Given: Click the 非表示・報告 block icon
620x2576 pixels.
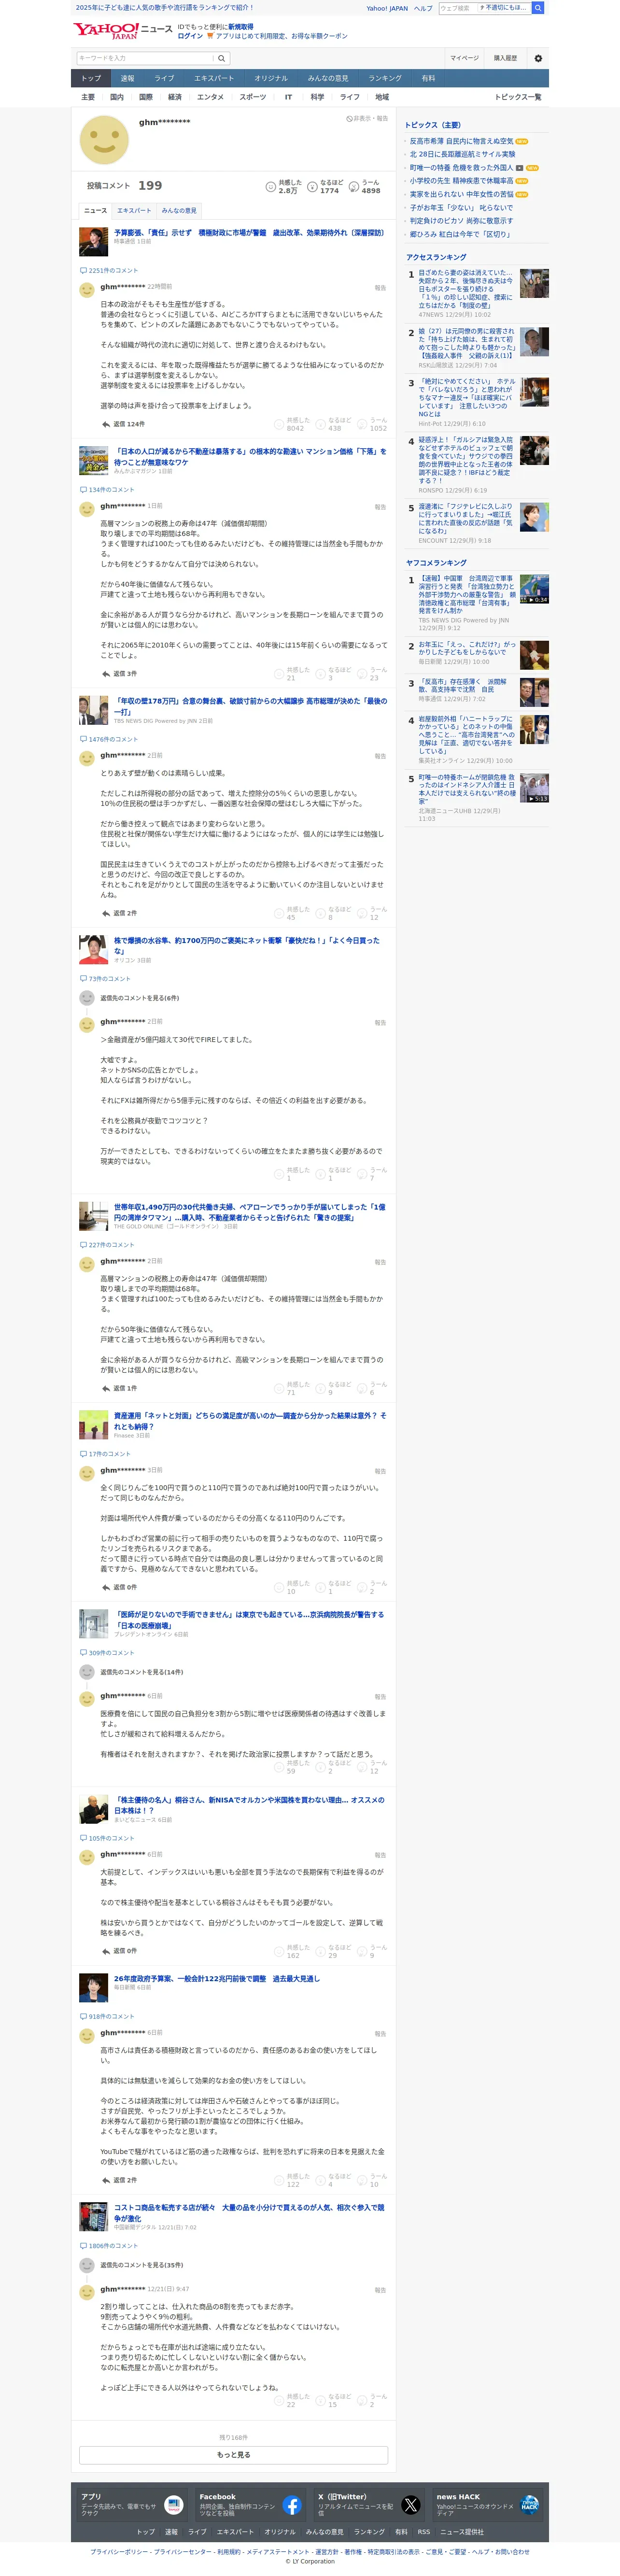Looking at the screenshot, I should [x=350, y=118].
